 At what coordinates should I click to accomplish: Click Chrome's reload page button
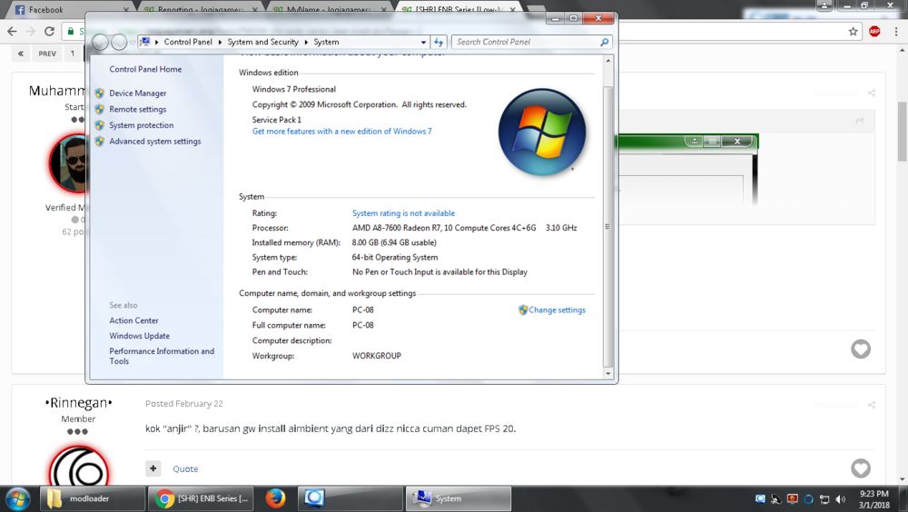[49, 31]
